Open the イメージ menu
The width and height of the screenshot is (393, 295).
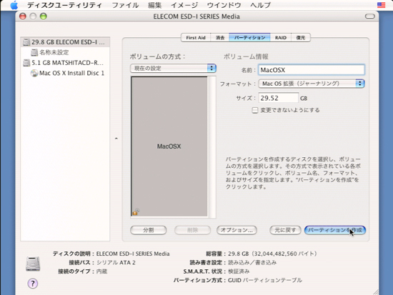point(184,5)
